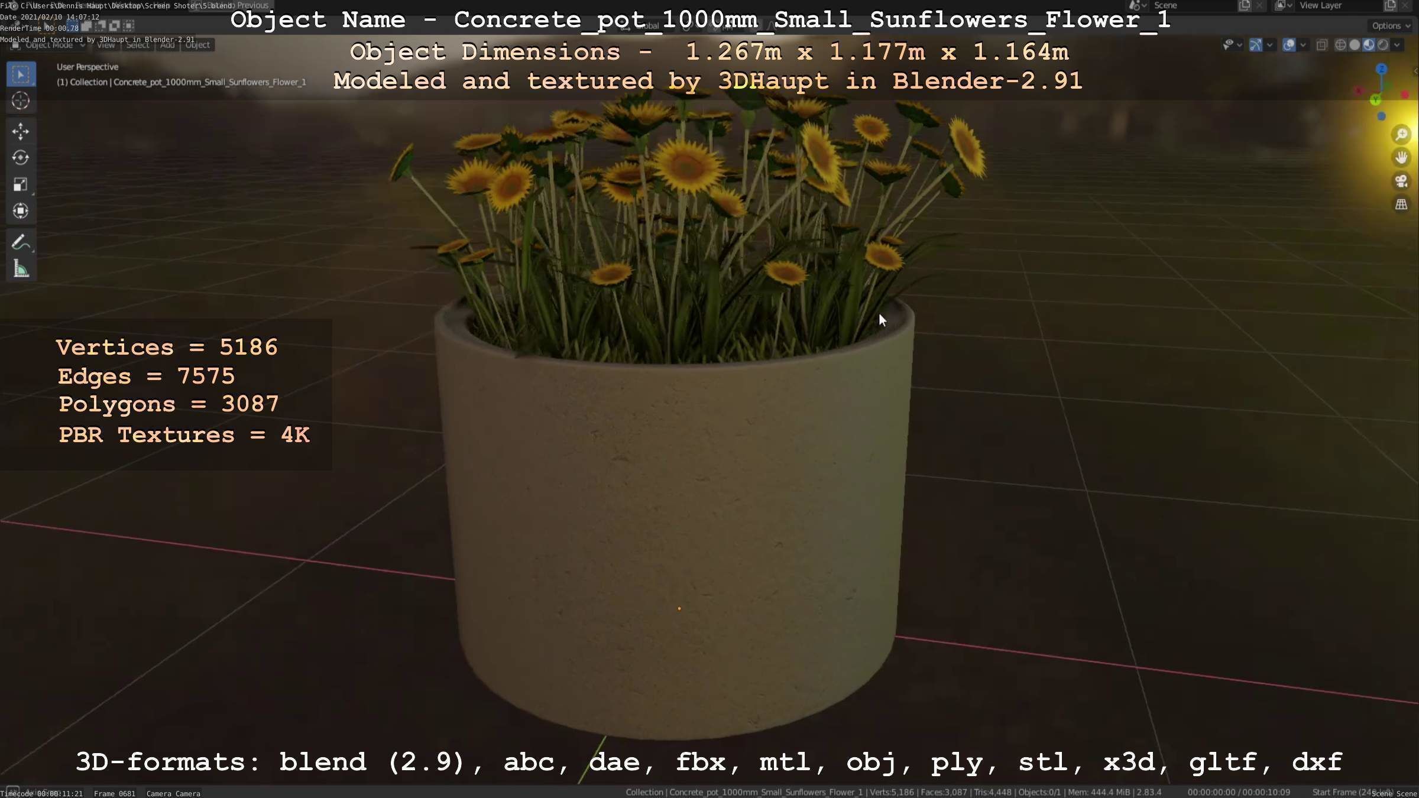Click the remove View Layer X icon

click(x=1405, y=5)
